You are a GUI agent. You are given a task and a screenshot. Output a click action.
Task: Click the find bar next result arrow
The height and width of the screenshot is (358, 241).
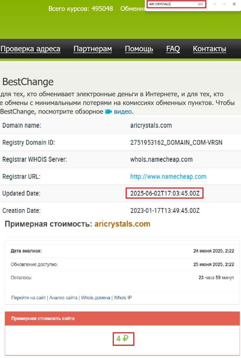224,4
